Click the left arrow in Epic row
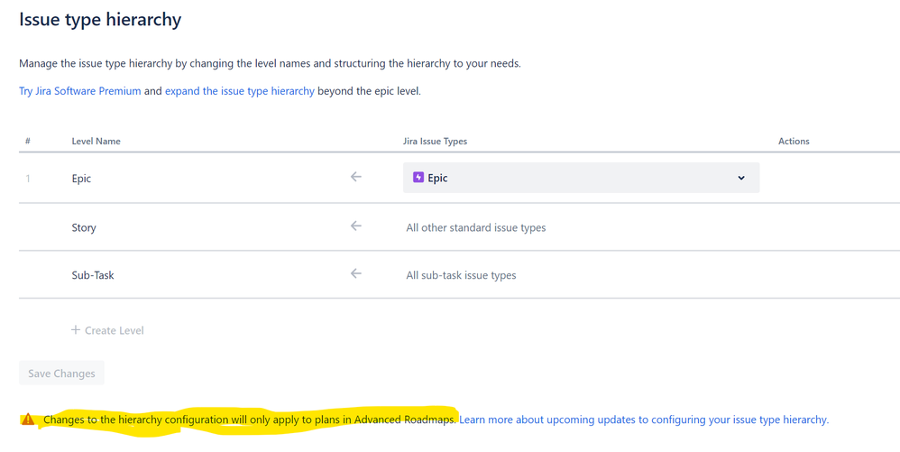This screenshot has width=900, height=452. [x=356, y=177]
